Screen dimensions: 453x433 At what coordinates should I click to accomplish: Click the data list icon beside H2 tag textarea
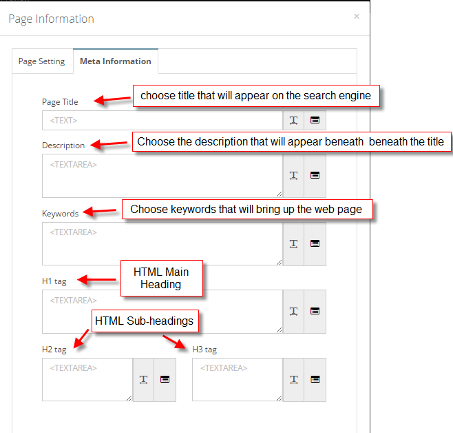(x=165, y=380)
